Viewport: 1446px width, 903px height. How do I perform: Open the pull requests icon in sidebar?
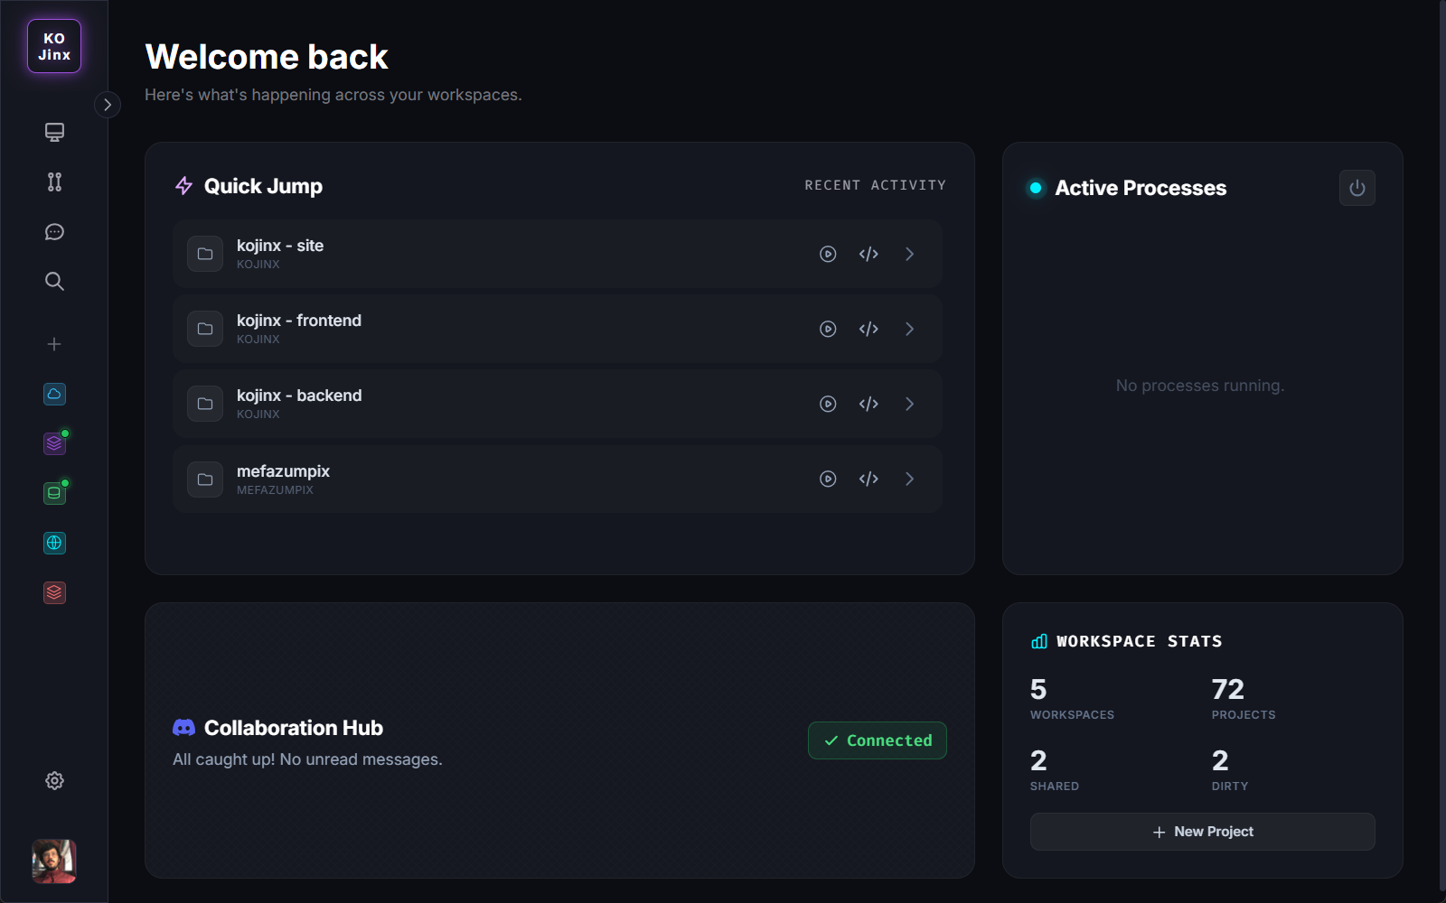coord(54,182)
